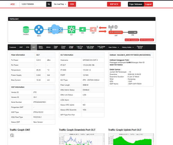This screenshot has height=145, width=173.
Task: Click the black 'by' label button
Action: [x=49, y=4]
